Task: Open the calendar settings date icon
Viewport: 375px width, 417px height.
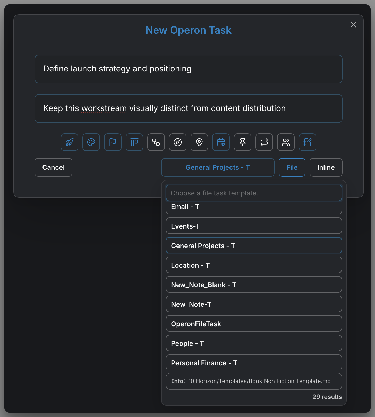Action: (x=221, y=142)
